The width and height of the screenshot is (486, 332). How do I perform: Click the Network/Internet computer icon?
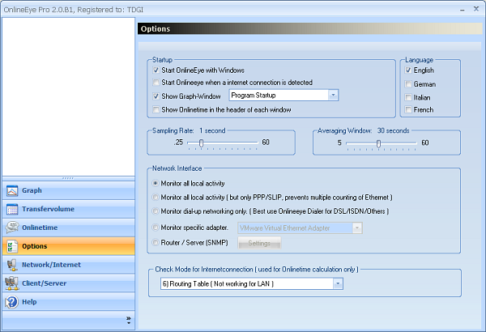point(12,265)
